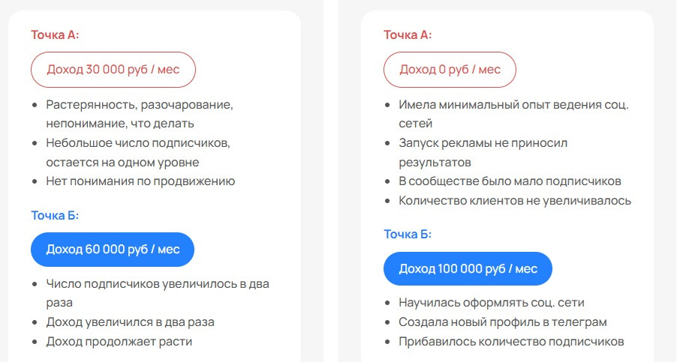Click the 'Доход продолжает расти' bullet

click(119, 342)
